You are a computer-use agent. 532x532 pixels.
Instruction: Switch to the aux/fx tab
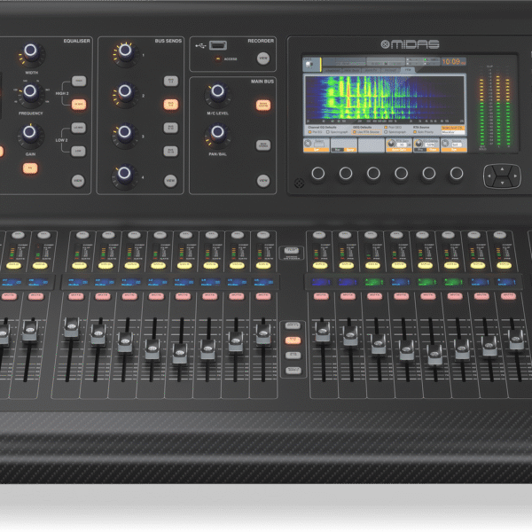372,70
